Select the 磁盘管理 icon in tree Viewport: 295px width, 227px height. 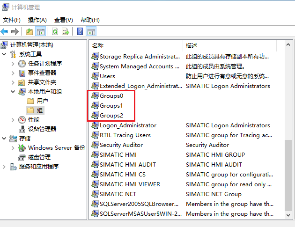pos(22,157)
